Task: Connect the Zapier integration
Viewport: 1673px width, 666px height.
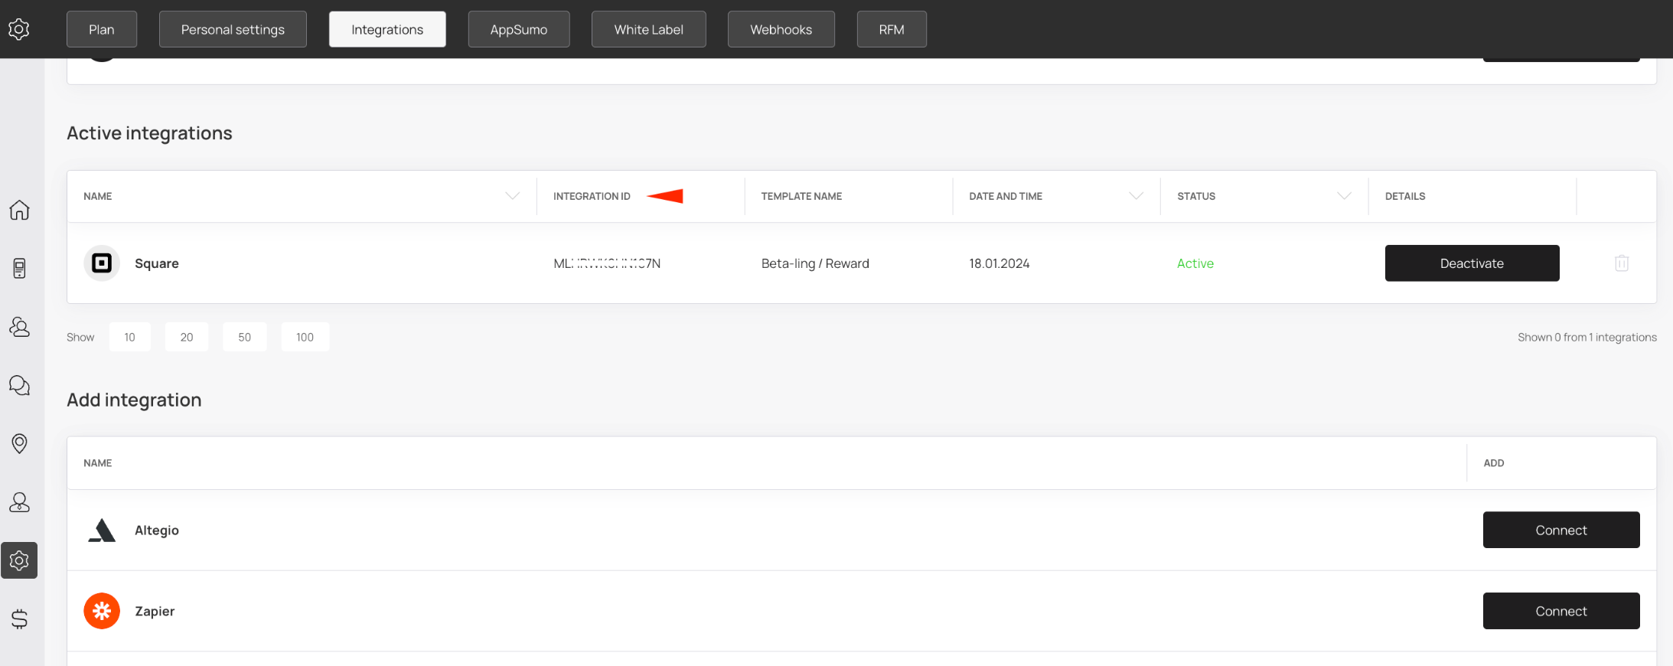Action: click(x=1560, y=611)
